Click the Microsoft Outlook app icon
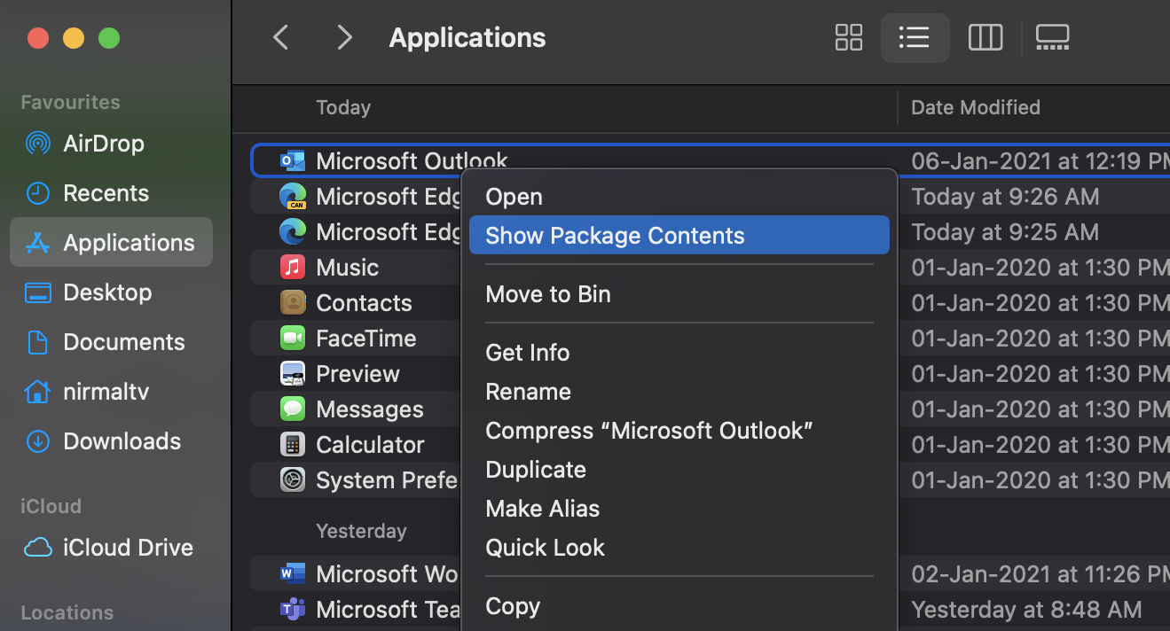Image resolution: width=1170 pixels, height=631 pixels. (293, 160)
